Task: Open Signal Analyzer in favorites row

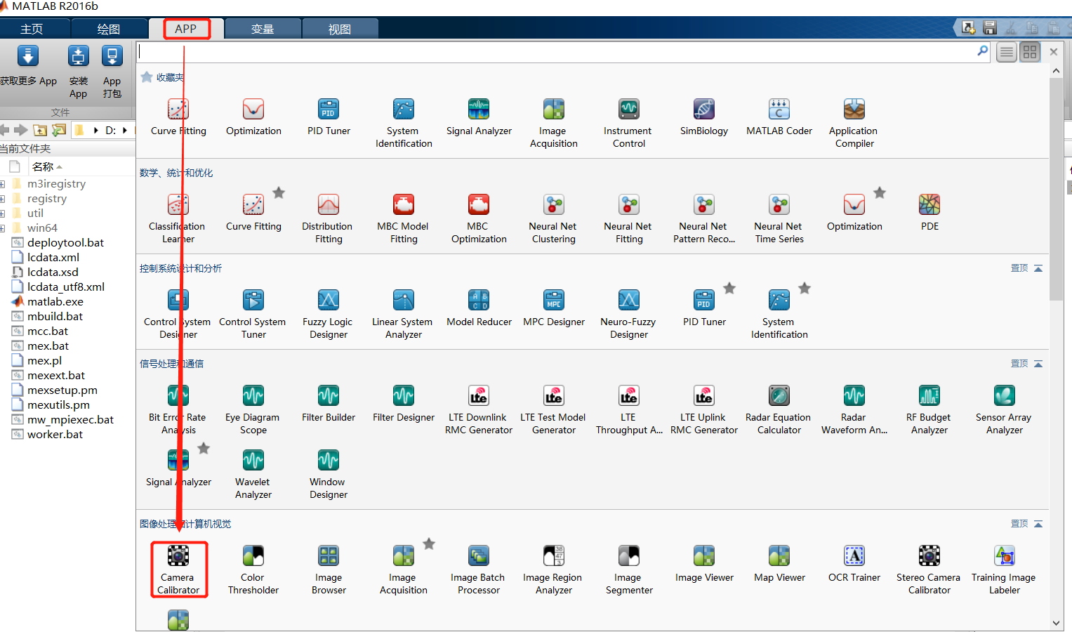Action: click(x=479, y=117)
